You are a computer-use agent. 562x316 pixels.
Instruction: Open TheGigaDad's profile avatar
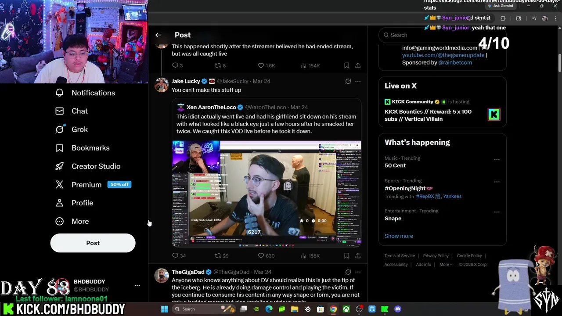click(162, 276)
